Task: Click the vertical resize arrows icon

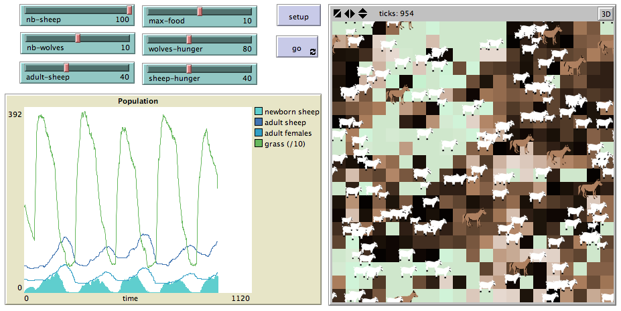Action: [x=363, y=14]
